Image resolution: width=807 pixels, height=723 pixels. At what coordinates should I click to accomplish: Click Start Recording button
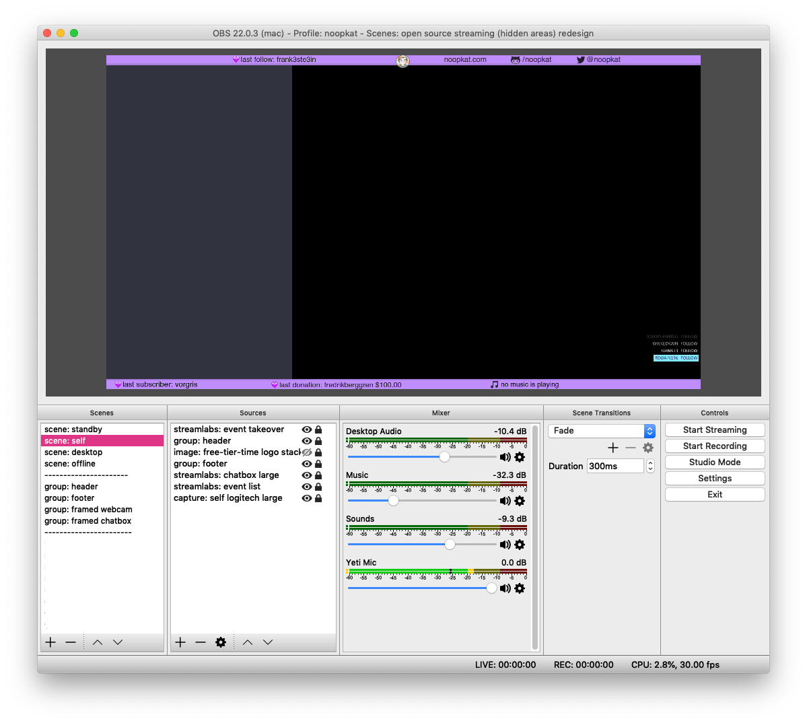[x=714, y=446]
